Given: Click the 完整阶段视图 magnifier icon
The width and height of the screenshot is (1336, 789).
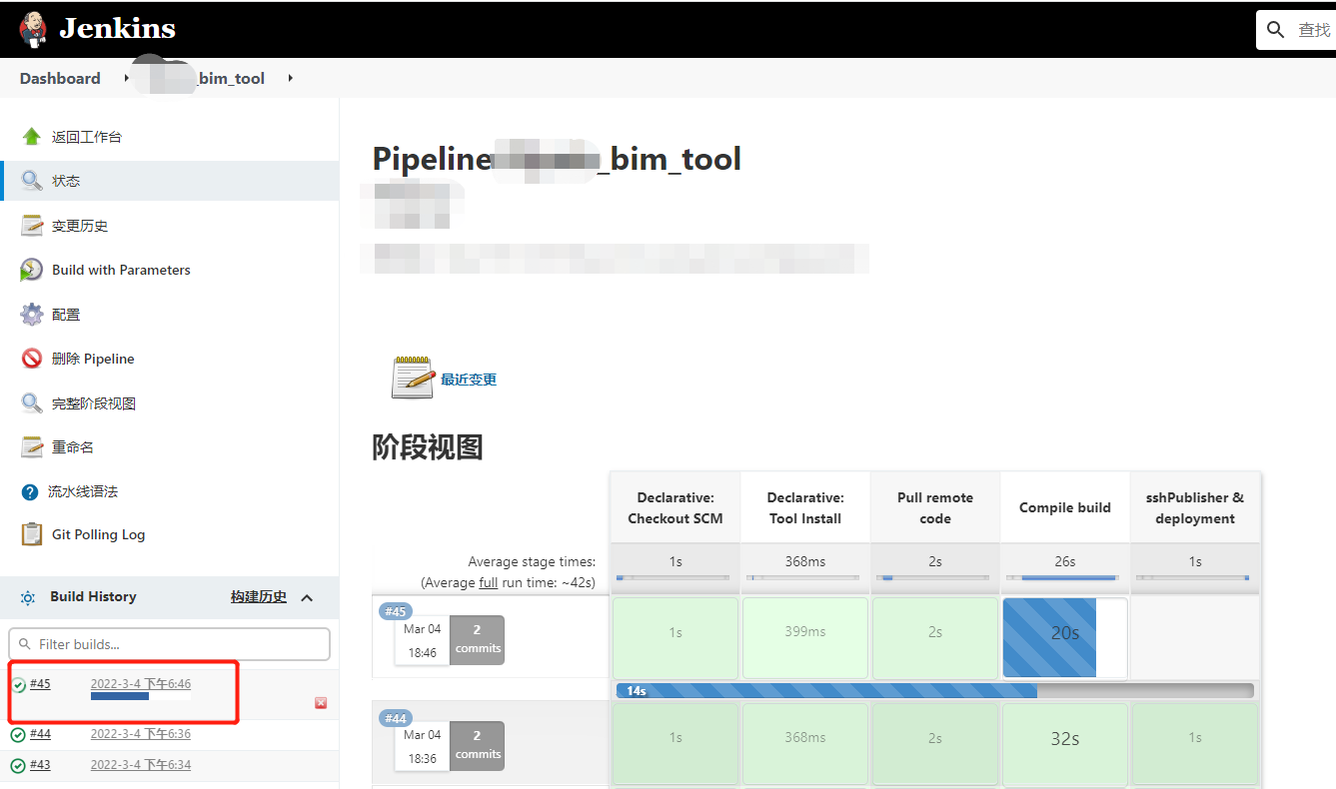Looking at the screenshot, I should tap(32, 403).
